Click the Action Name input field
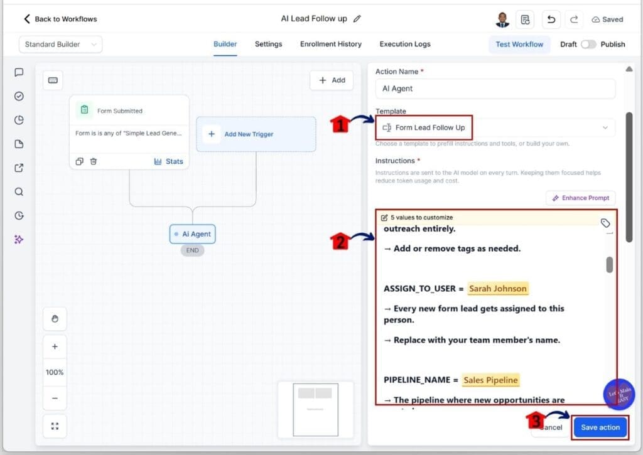 [x=495, y=88]
